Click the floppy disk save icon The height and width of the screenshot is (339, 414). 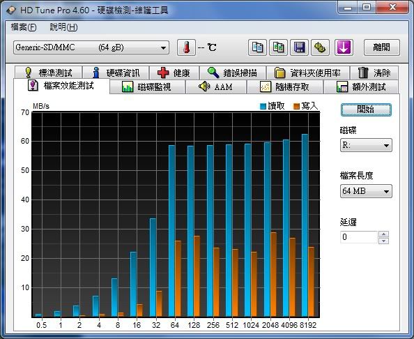pyautogui.click(x=299, y=47)
